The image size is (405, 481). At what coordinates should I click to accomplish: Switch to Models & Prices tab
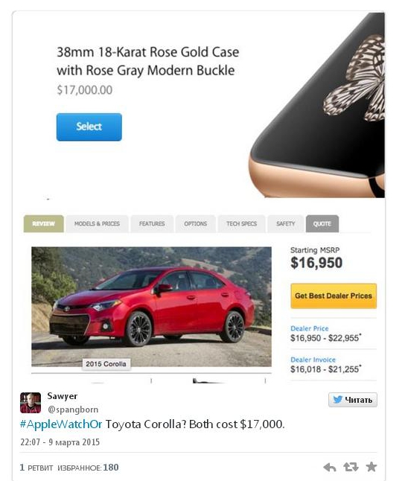point(97,223)
